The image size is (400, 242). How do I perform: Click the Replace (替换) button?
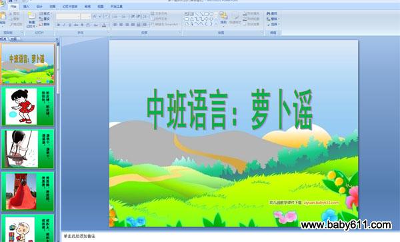(273, 19)
